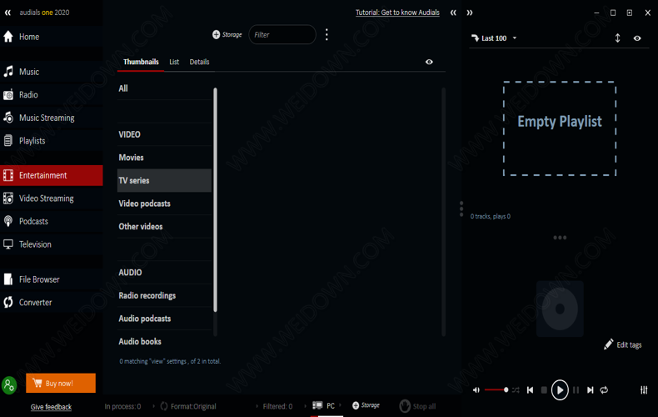Click the volume slider in player
The width and height of the screenshot is (658, 417).
(x=496, y=389)
